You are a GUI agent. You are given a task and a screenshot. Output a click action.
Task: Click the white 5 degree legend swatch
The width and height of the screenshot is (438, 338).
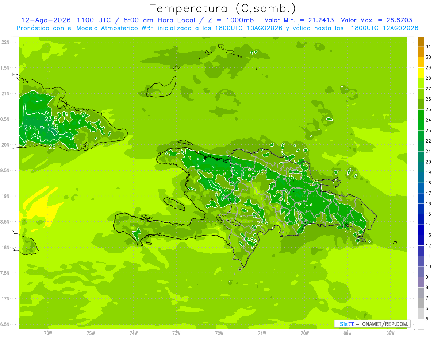point(421,324)
